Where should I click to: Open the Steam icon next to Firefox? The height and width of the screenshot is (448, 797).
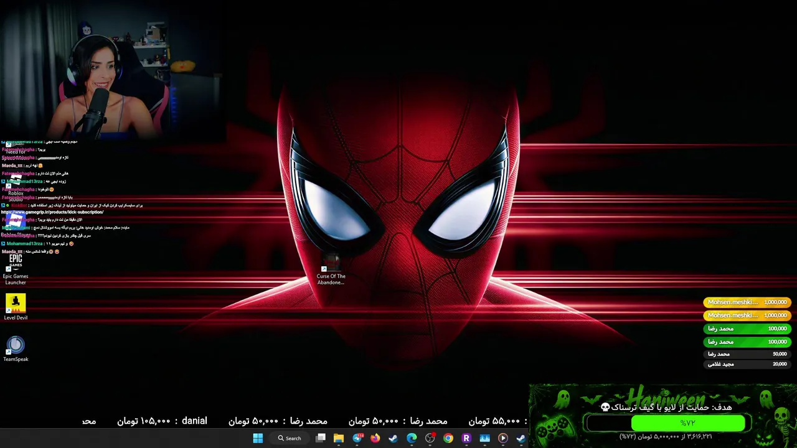393,438
